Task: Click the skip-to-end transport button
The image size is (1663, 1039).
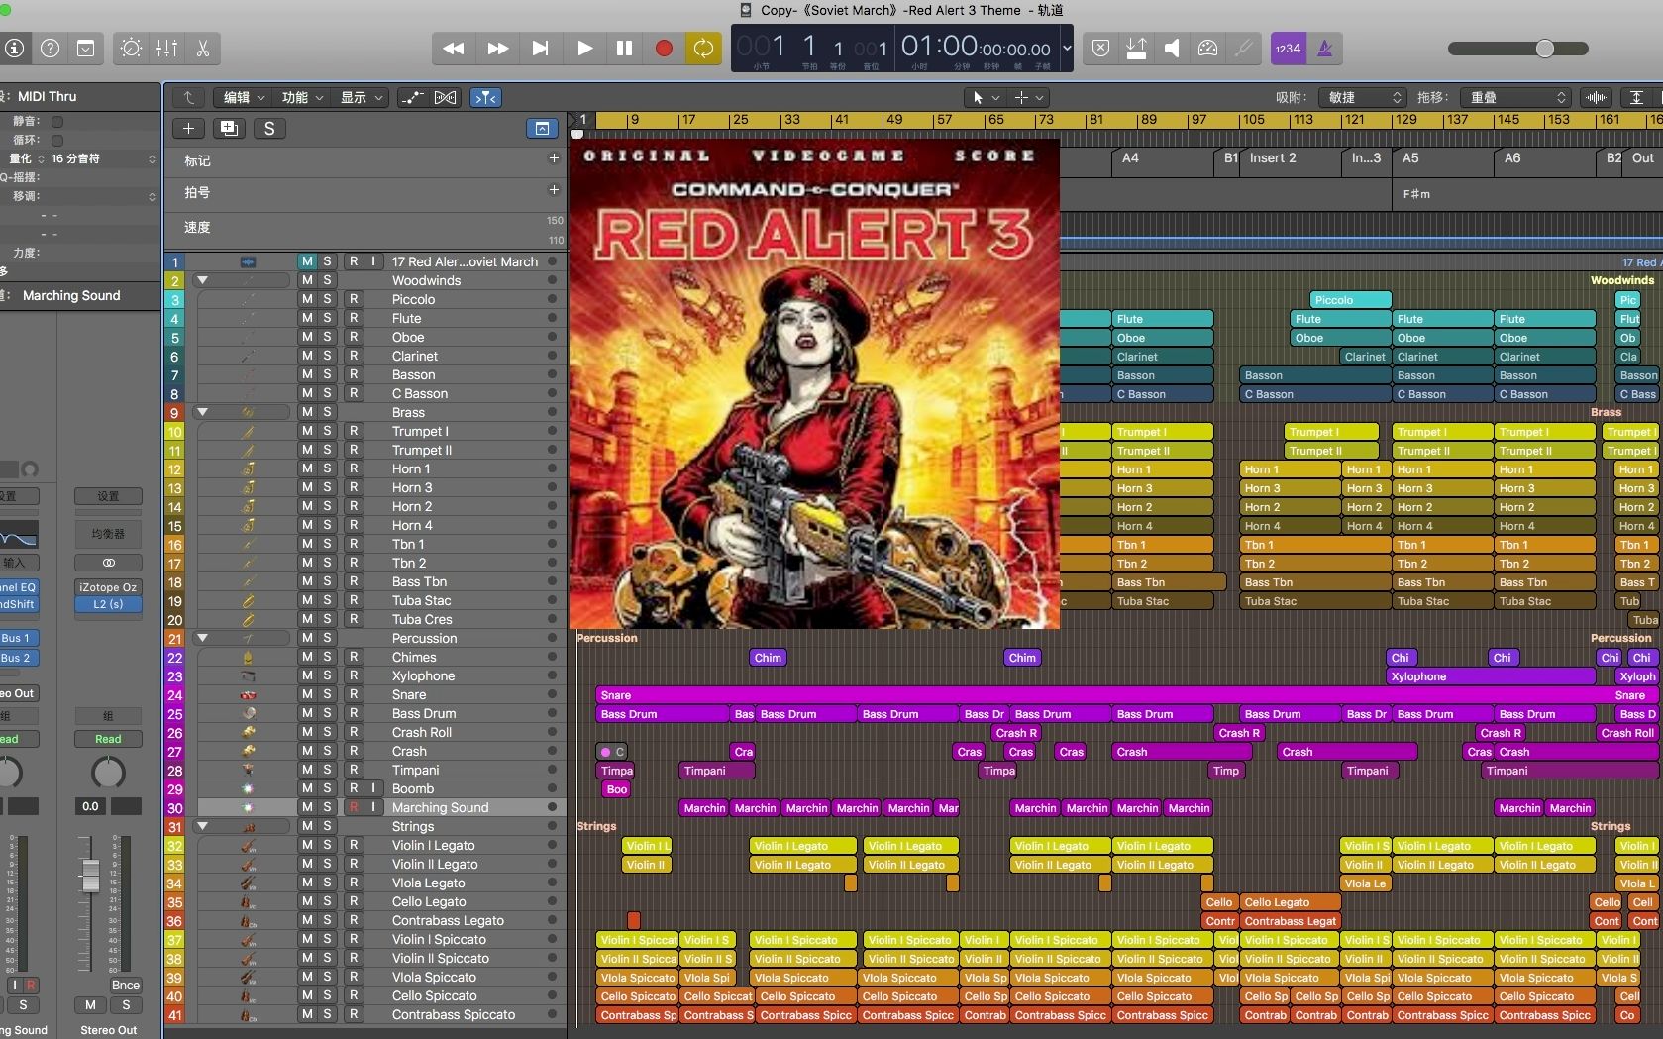Action: pos(541,48)
